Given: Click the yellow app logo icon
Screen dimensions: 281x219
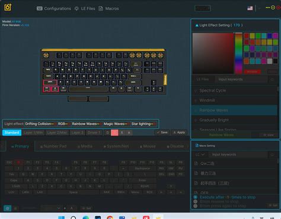Looking at the screenshot, I should pos(8,7).
